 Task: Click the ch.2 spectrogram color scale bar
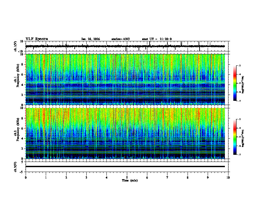tap(235, 137)
